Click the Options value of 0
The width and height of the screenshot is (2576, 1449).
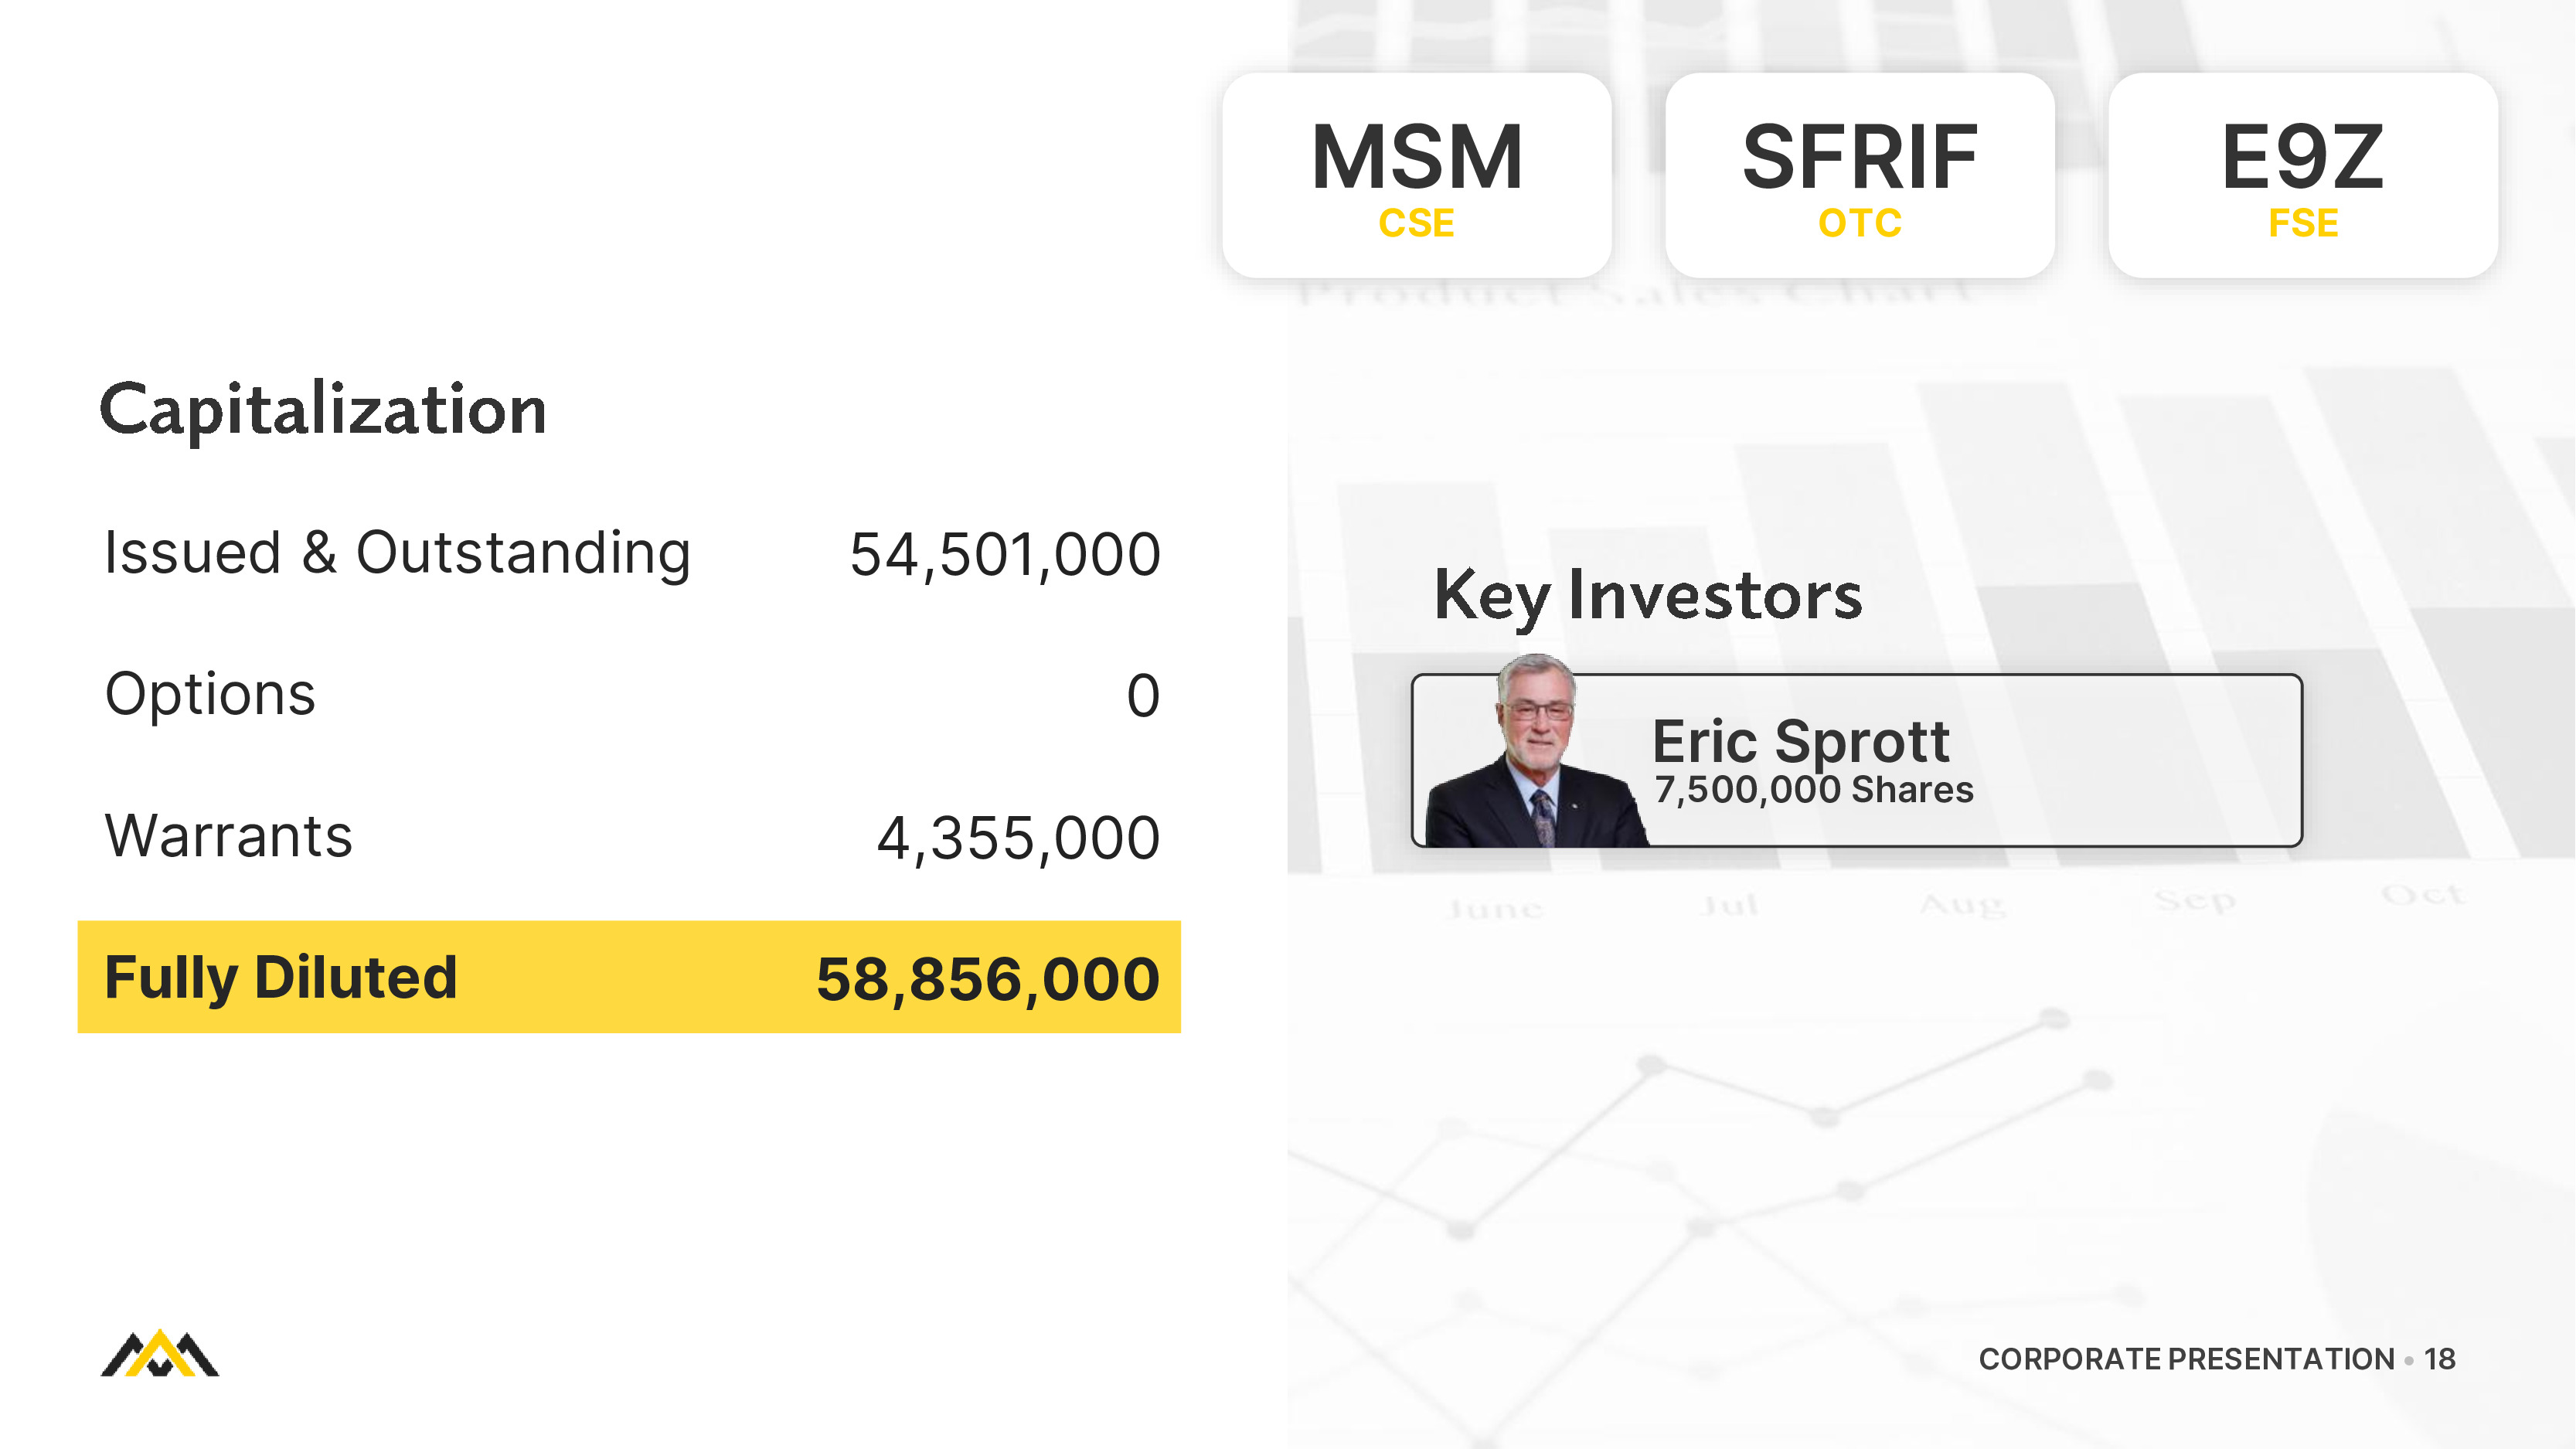pos(1142,696)
